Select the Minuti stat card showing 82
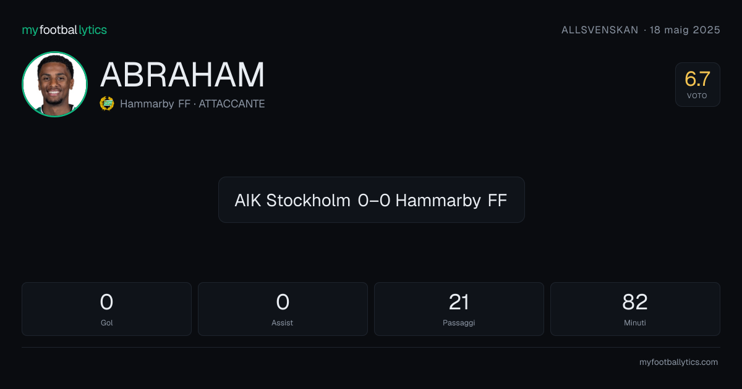The width and height of the screenshot is (742, 389). [x=635, y=309]
